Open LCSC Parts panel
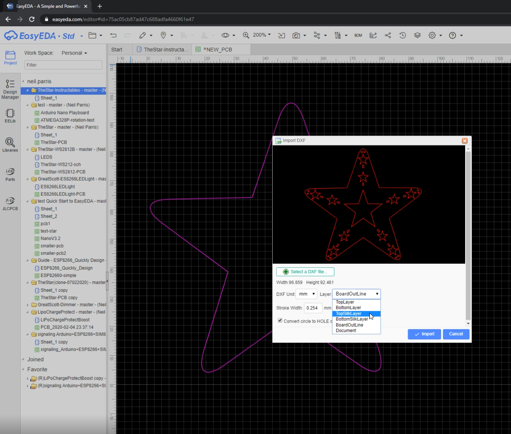Image resolution: width=511 pixels, height=434 pixels. [x=10, y=173]
